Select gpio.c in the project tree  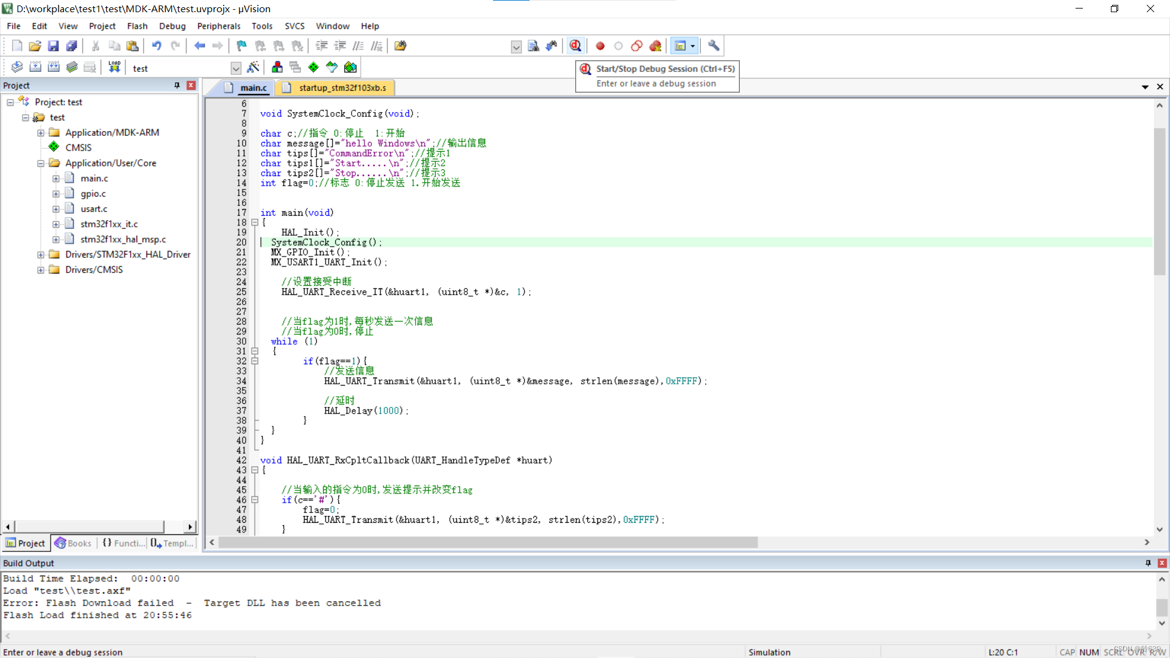(93, 194)
